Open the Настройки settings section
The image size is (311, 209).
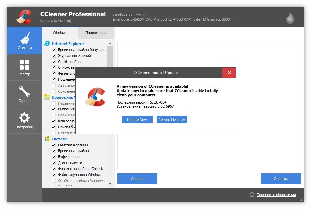point(24,120)
